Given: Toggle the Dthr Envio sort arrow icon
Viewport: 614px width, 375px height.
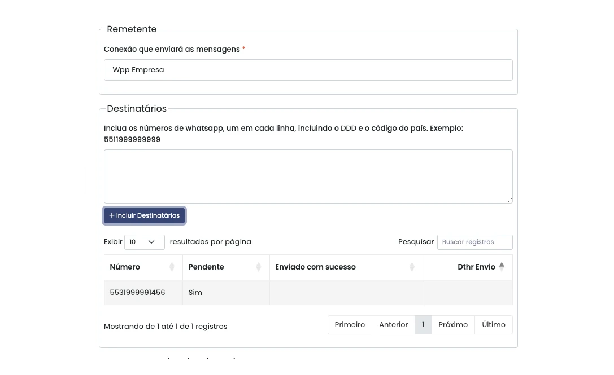Looking at the screenshot, I should [x=502, y=267].
